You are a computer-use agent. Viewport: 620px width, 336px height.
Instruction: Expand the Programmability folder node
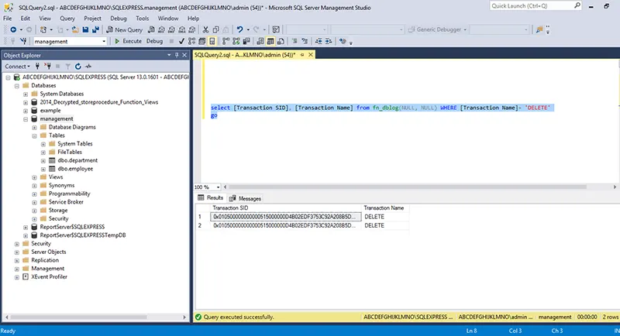click(x=34, y=194)
